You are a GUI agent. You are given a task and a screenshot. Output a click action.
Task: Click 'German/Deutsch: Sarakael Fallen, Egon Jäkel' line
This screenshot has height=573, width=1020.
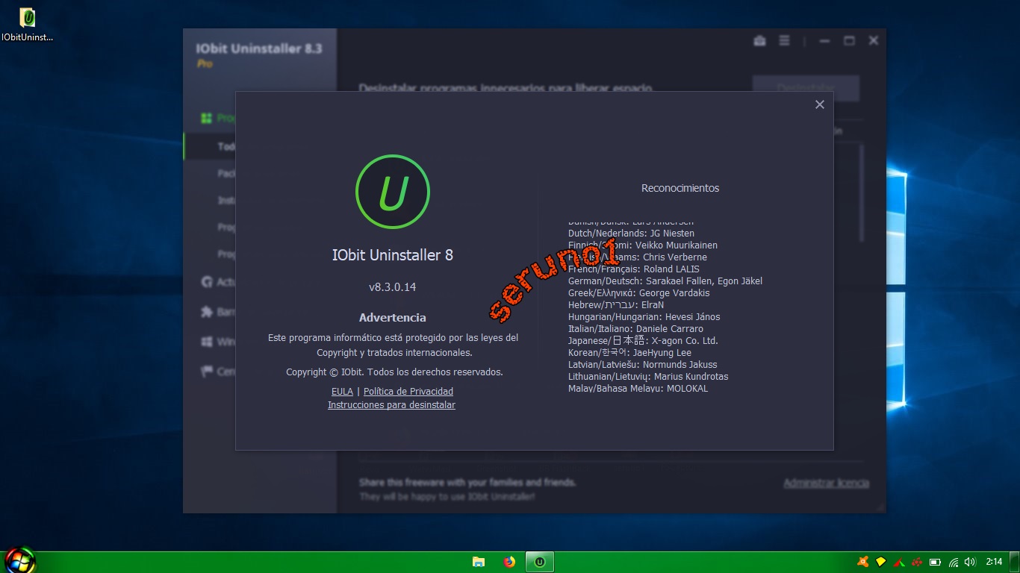click(x=665, y=281)
